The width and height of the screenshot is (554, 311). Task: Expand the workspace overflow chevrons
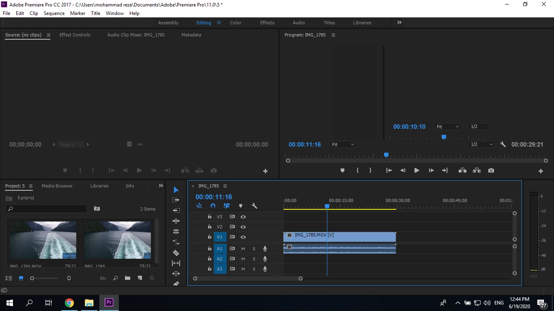point(399,23)
